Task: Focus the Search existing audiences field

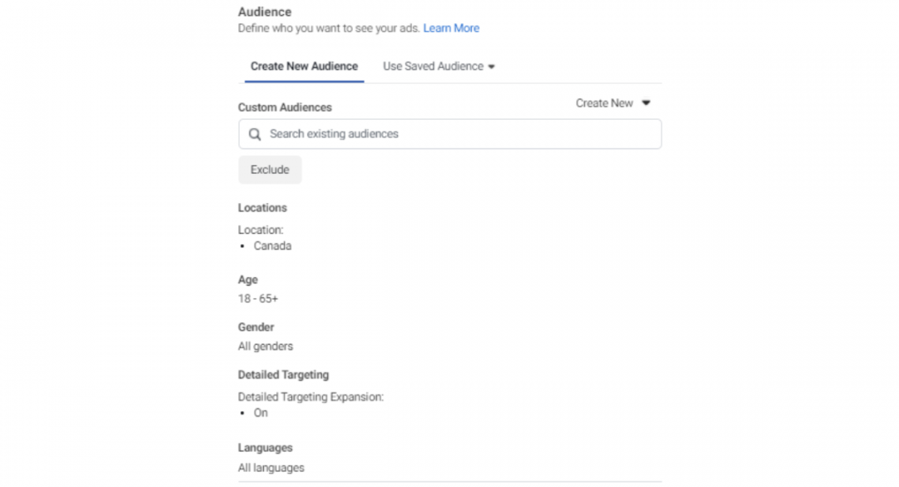Action: [x=458, y=134]
